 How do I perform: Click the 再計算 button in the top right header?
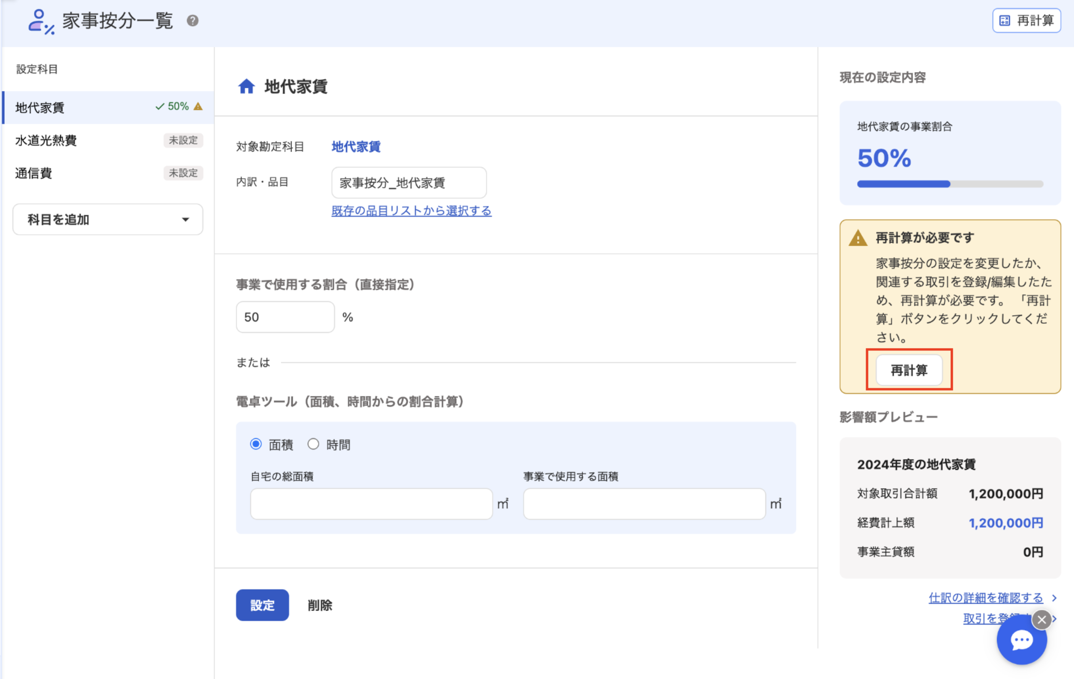pyautogui.click(x=1026, y=20)
